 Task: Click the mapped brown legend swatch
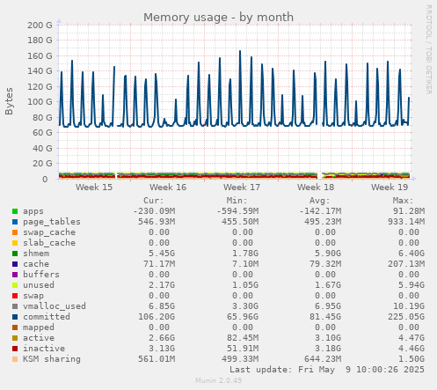pyautogui.click(x=15, y=327)
